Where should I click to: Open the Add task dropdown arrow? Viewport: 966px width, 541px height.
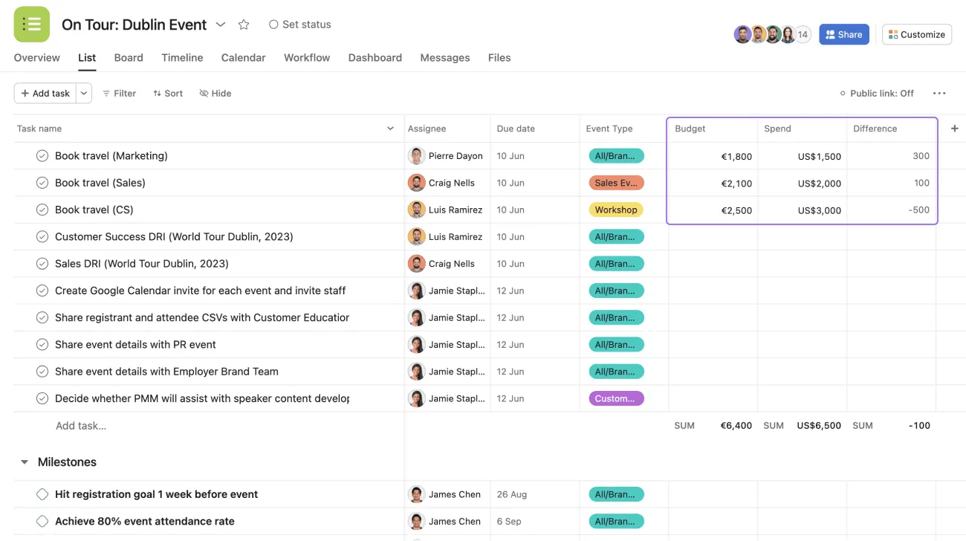point(83,93)
